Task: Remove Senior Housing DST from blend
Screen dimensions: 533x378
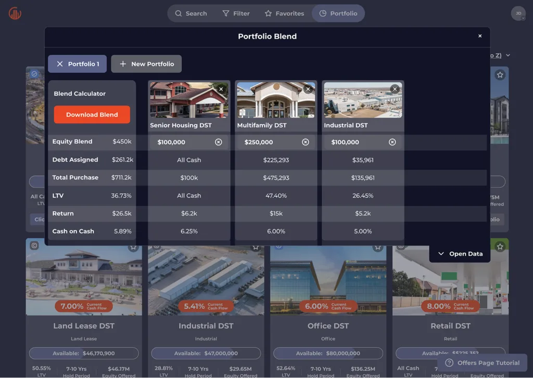Action: pos(221,89)
